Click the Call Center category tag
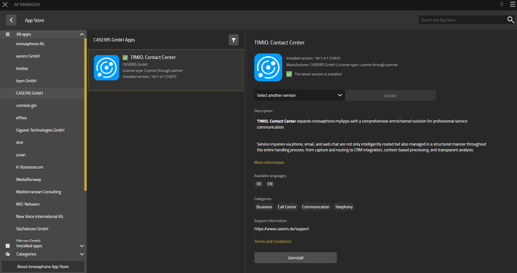The height and width of the screenshot is (273, 517). [x=287, y=207]
